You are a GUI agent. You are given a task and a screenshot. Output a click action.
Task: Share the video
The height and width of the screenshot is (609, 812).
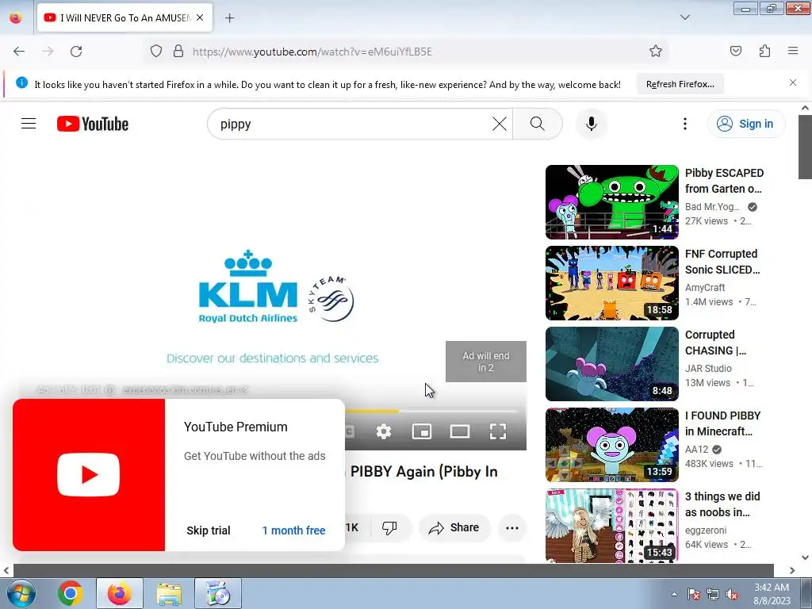454,527
